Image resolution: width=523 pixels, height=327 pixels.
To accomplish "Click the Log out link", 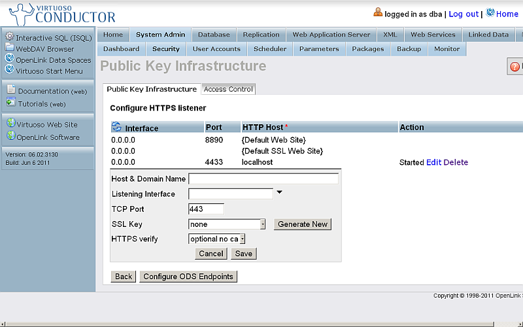I will click(464, 14).
